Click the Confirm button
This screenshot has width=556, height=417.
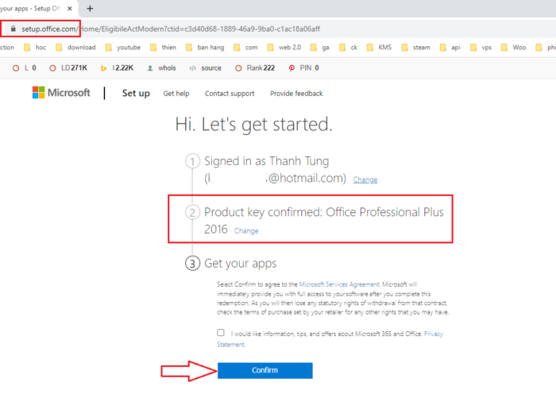[264, 370]
